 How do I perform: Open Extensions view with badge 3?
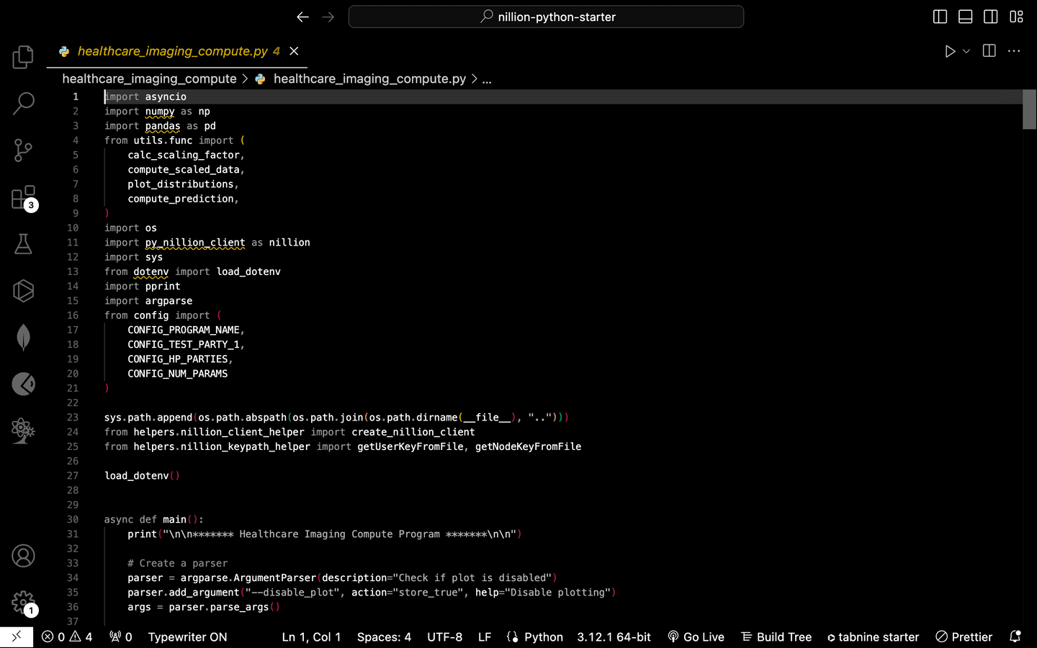click(23, 197)
